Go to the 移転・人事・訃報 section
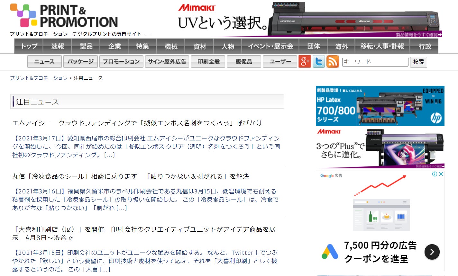The width and height of the screenshot is (458, 276). pyautogui.click(x=382, y=46)
